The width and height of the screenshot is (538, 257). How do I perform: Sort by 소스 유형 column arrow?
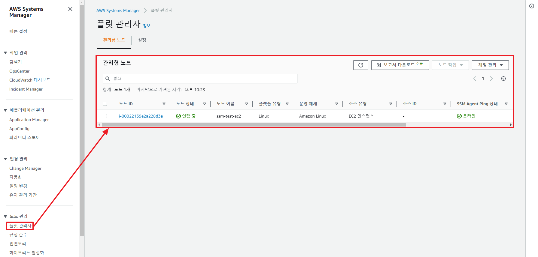[x=391, y=104]
